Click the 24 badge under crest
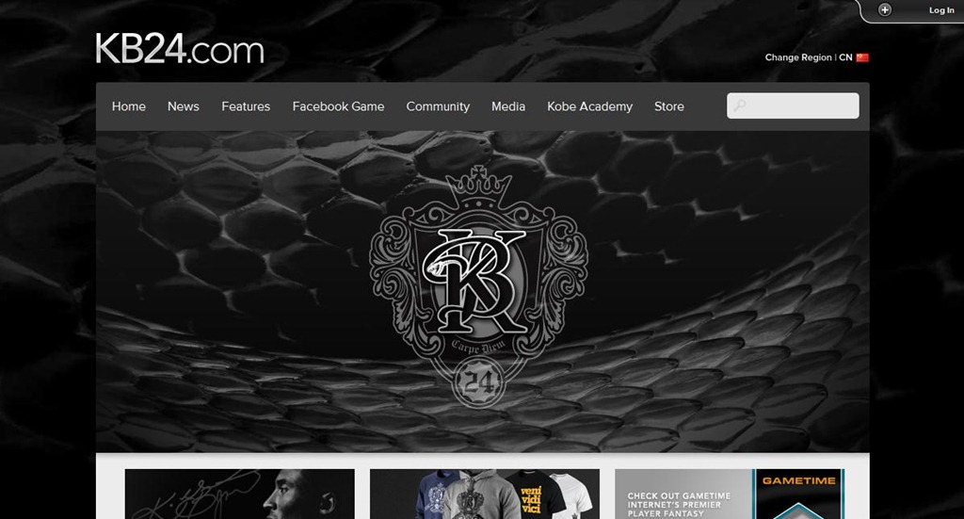This screenshot has height=519, width=964. (478, 383)
